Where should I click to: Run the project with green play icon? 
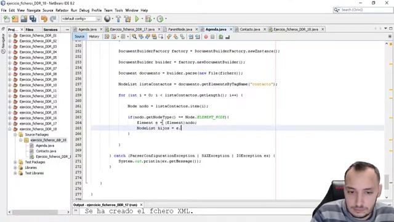coord(137,19)
